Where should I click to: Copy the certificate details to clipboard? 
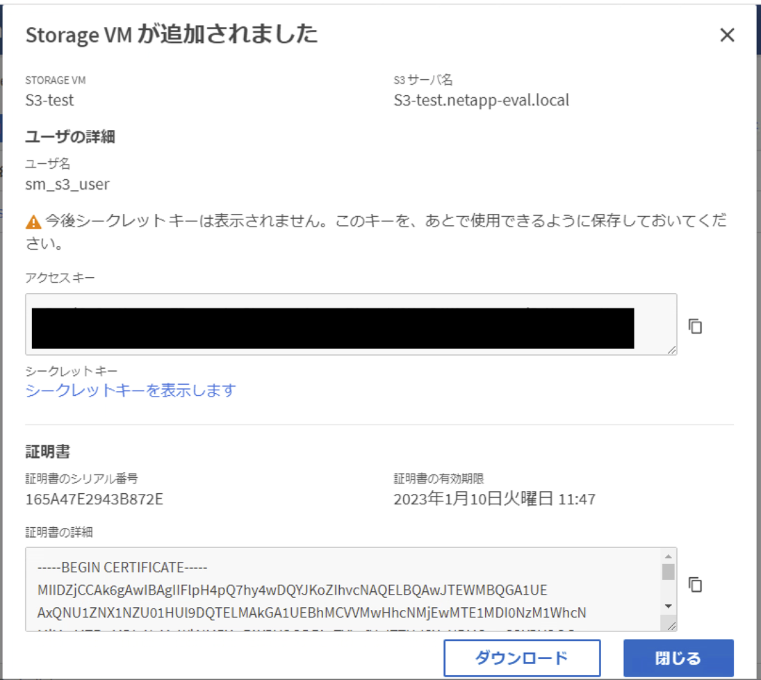coord(695,585)
